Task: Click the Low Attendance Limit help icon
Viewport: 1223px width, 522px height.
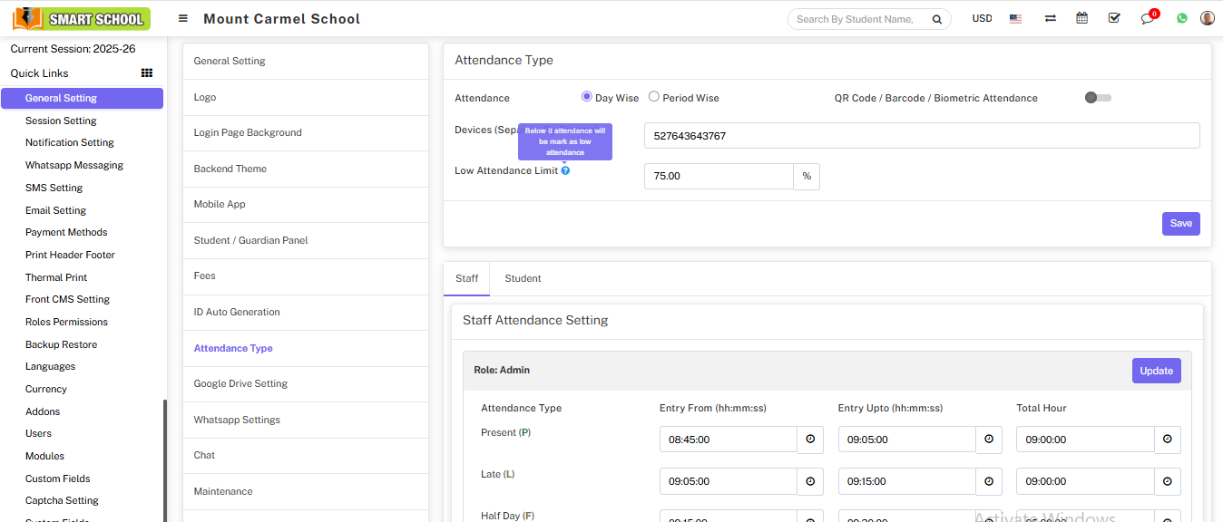Action: coord(565,170)
